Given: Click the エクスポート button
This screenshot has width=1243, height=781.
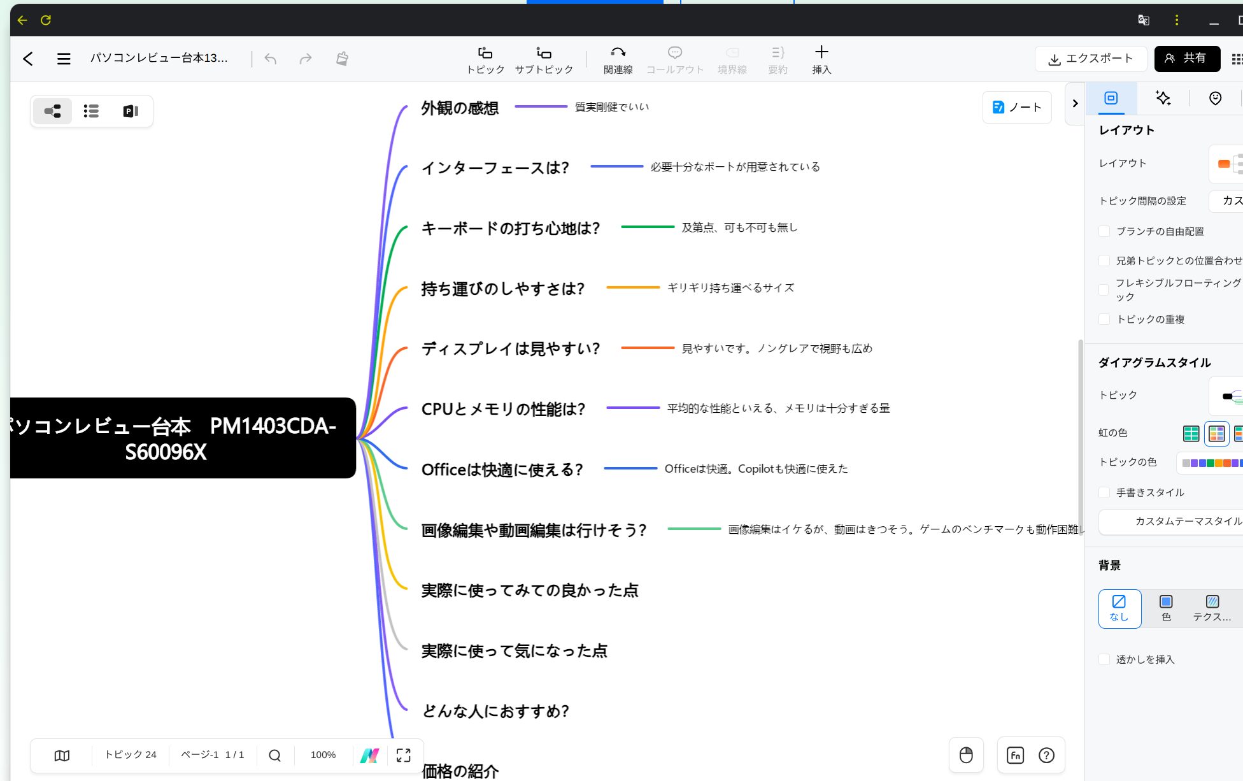Looking at the screenshot, I should pos(1090,59).
